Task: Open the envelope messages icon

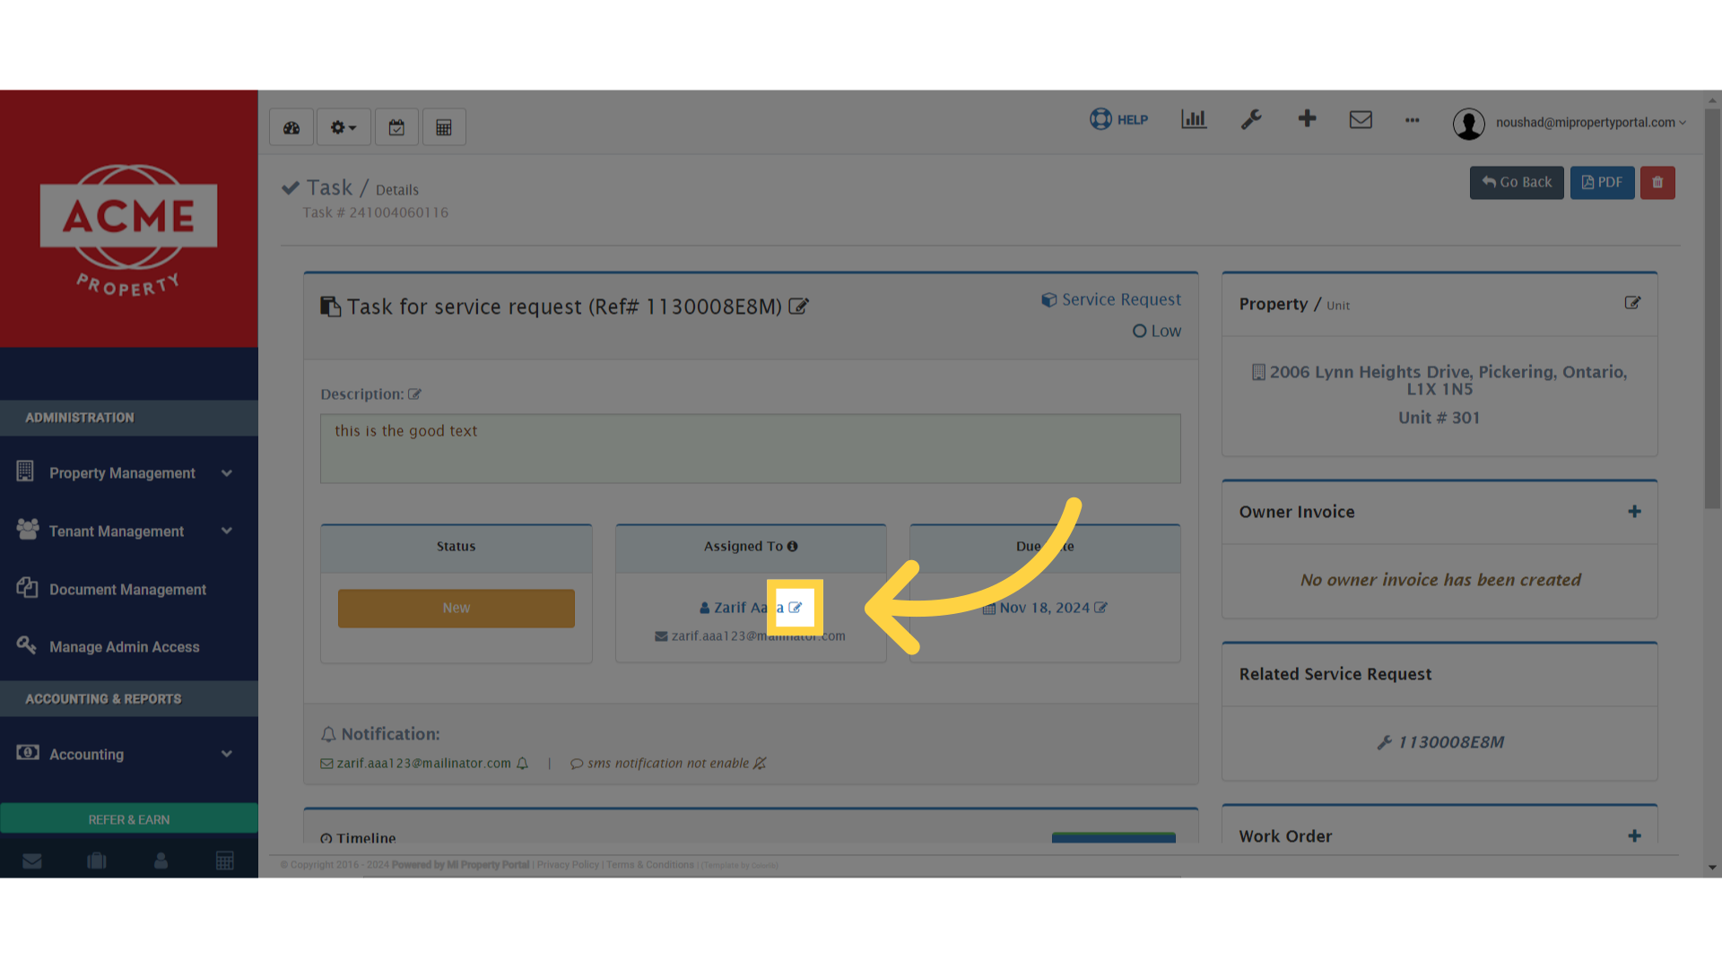Action: click(x=1361, y=119)
